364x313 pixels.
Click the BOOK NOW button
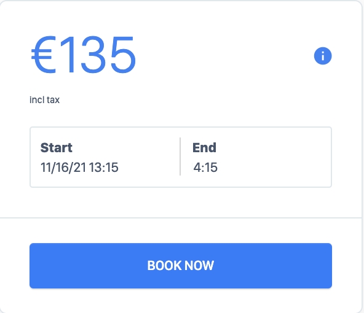[x=181, y=266]
